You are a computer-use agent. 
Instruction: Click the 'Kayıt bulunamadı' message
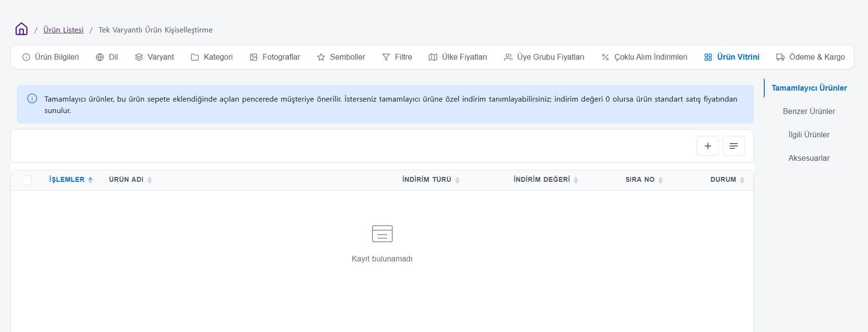[x=382, y=259]
